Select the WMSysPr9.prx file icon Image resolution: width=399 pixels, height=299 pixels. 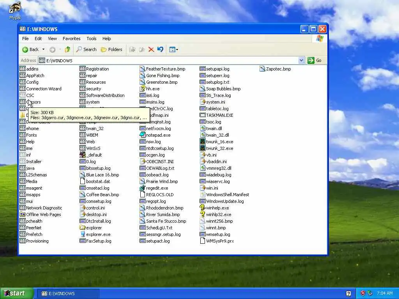pyautogui.click(x=202, y=241)
